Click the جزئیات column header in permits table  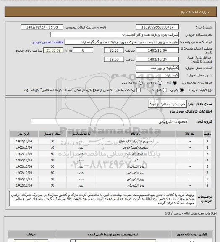click(31, 234)
